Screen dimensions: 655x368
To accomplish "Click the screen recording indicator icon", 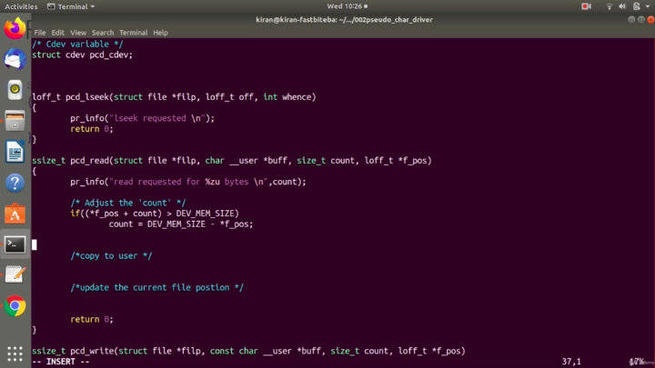I will (x=586, y=6).
